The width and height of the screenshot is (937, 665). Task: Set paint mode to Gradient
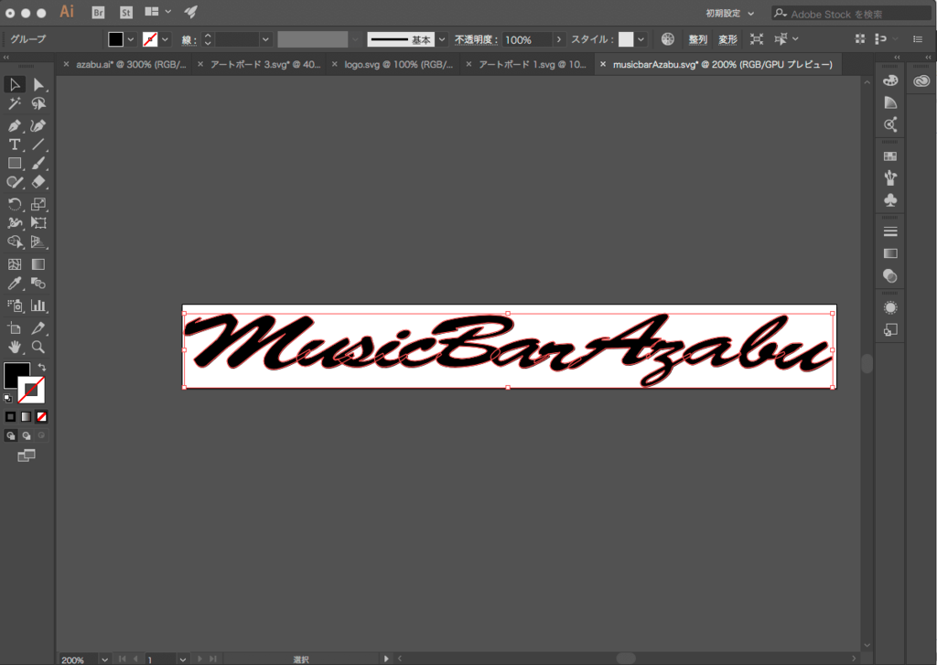(27, 417)
